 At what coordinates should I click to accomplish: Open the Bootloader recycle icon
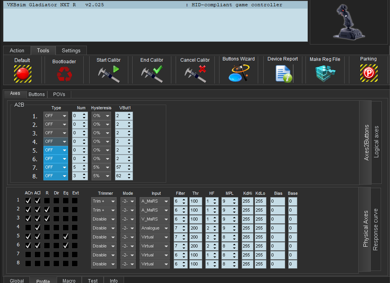click(64, 74)
